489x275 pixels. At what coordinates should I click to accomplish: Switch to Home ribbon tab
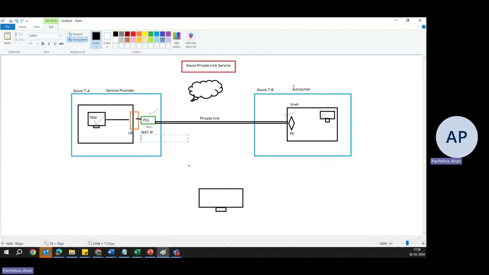23,27
